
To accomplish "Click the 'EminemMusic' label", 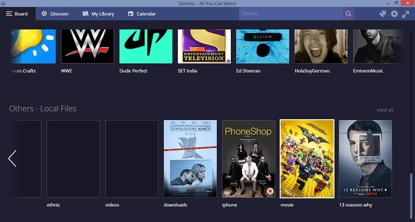I will pos(368,71).
